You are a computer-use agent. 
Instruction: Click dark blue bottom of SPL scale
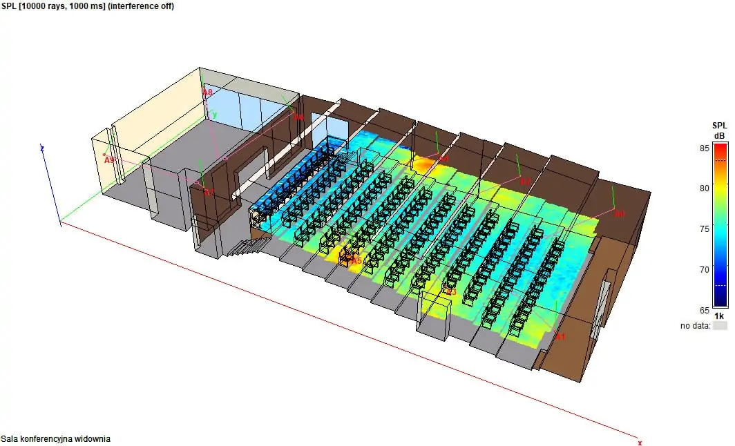point(720,302)
